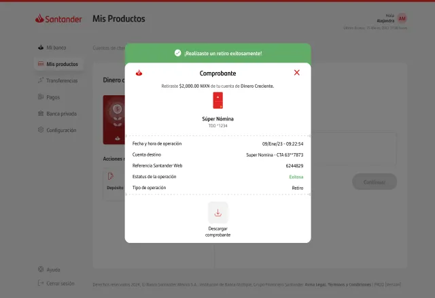Click the Descargar comprobante label
This screenshot has height=298, width=435.
[217, 231]
